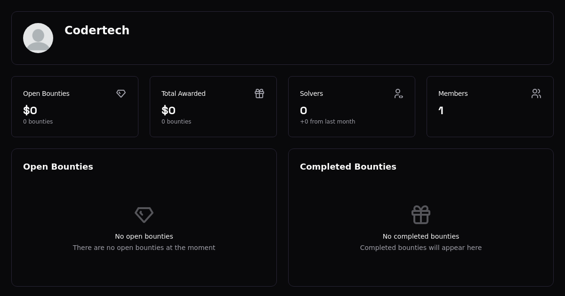Select the Codertech organization name heading
This screenshot has height=296, width=565.
[x=97, y=30]
